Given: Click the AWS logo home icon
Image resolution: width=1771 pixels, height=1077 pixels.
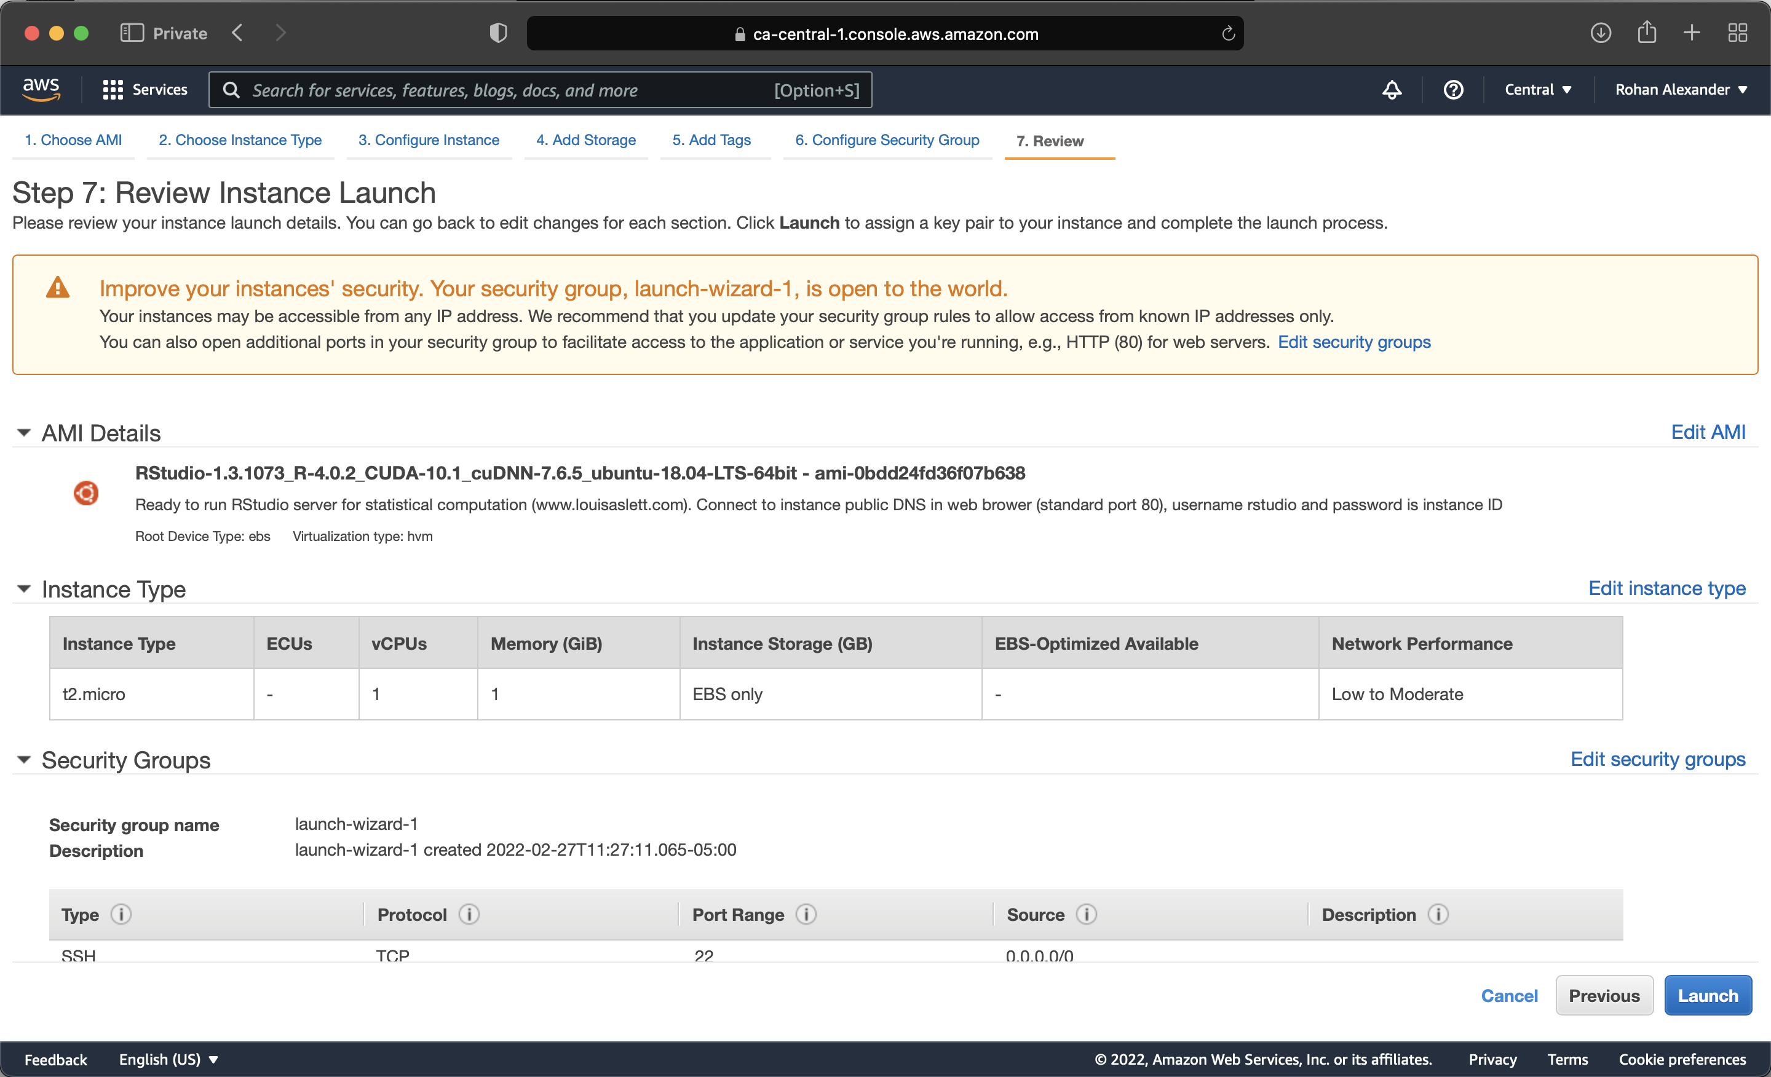Looking at the screenshot, I should [x=41, y=89].
